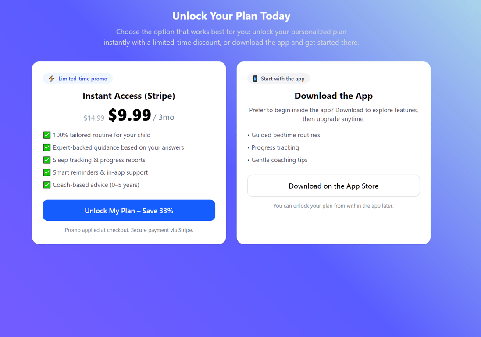Click checkmark beside Coach-based advice
The width and height of the screenshot is (481, 337).
pyautogui.click(x=47, y=185)
